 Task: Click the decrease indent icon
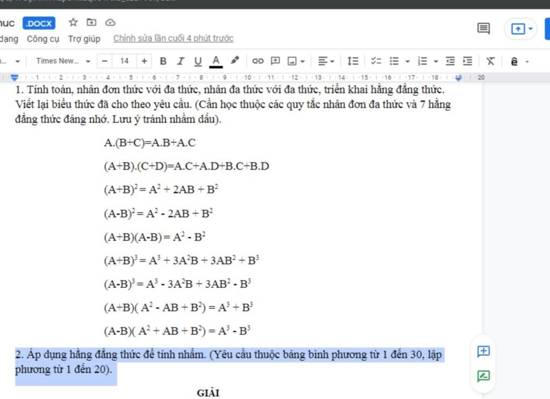(x=450, y=61)
